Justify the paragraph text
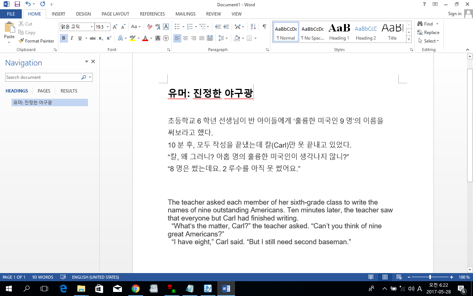473x296 pixels. (202, 38)
